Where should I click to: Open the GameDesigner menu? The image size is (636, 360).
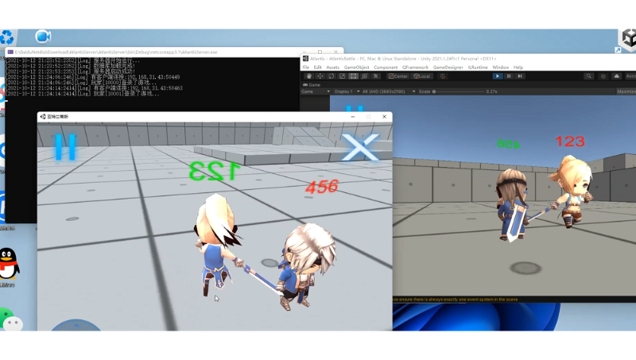[x=448, y=68]
